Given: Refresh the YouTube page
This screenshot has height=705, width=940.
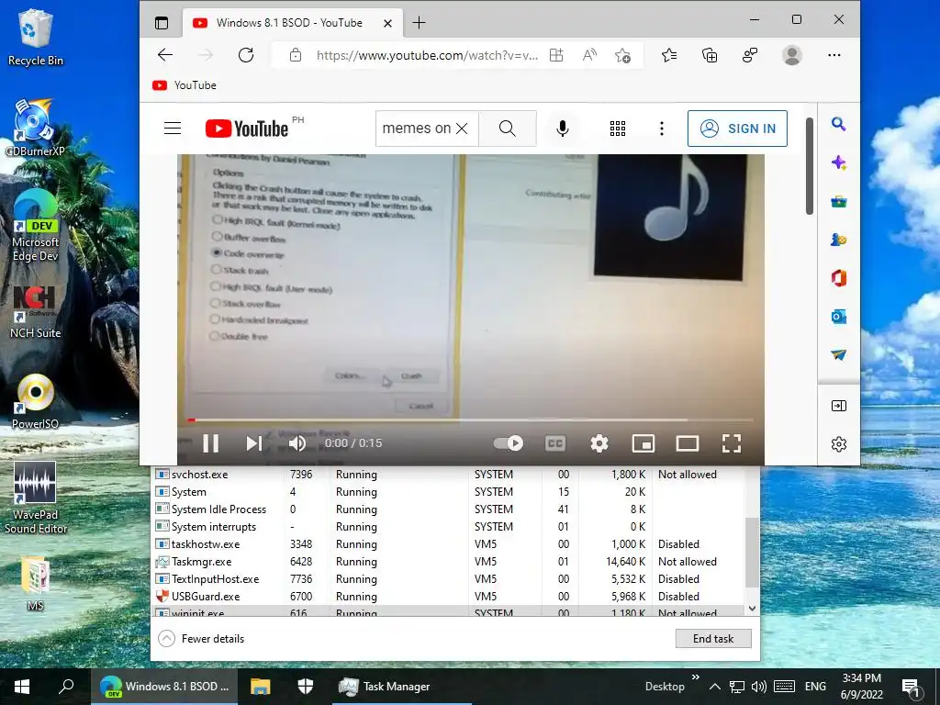Looking at the screenshot, I should (x=246, y=55).
